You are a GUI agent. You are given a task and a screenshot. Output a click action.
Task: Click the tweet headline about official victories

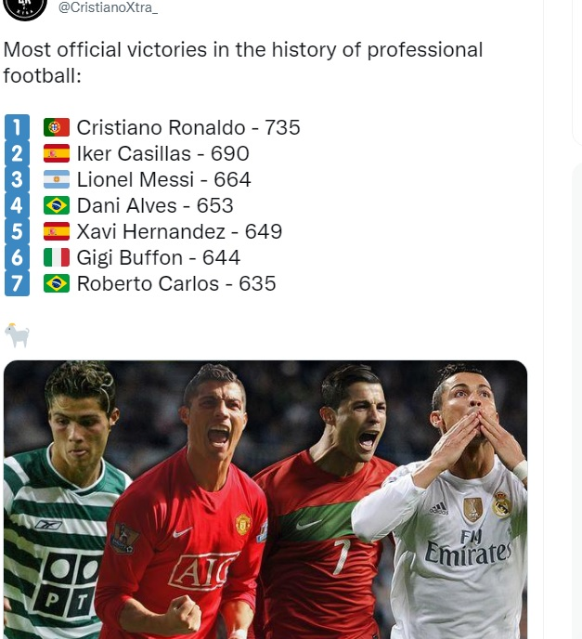(x=243, y=62)
